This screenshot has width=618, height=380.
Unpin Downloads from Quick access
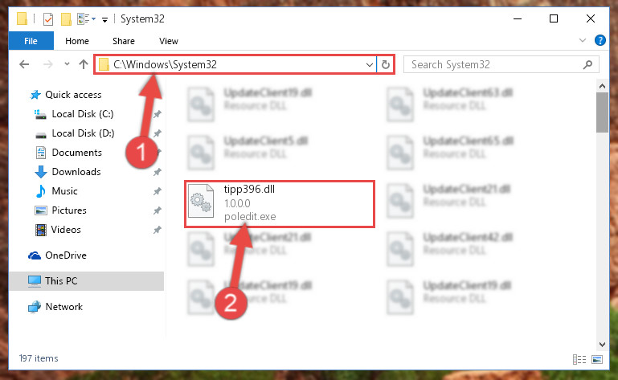click(158, 172)
